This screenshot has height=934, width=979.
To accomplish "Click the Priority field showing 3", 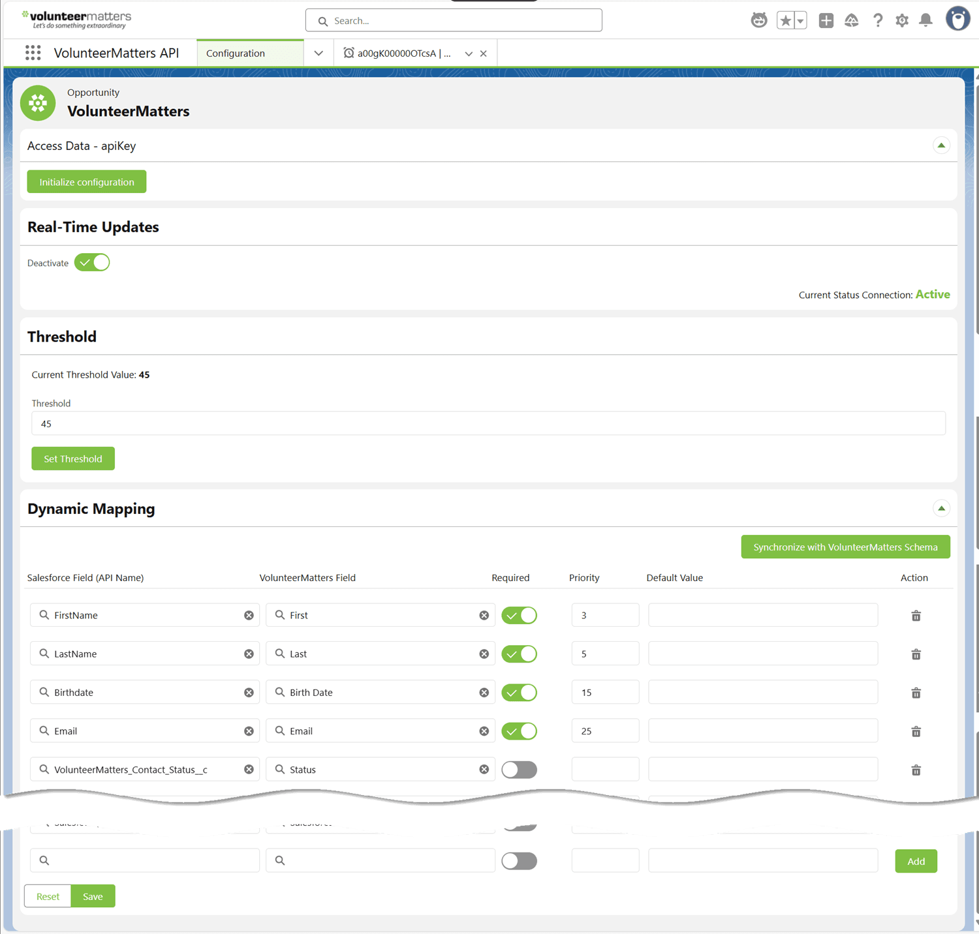I will [x=605, y=615].
